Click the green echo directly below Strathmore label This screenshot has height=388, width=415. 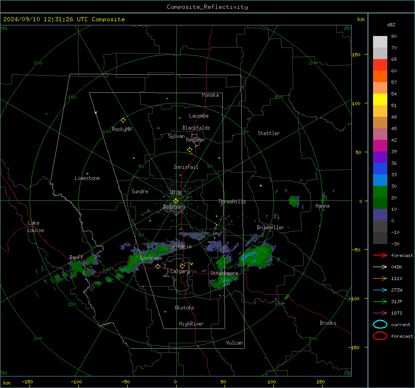224,282
